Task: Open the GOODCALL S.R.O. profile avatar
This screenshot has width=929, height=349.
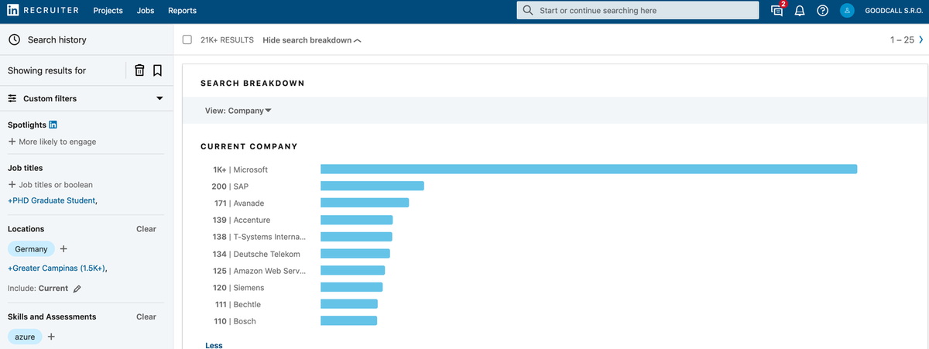Action: tap(847, 11)
